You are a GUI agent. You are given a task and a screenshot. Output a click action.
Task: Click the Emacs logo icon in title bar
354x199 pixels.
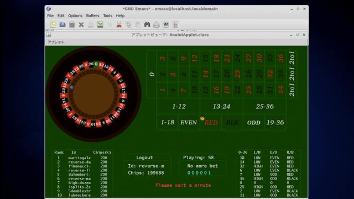click(x=49, y=9)
